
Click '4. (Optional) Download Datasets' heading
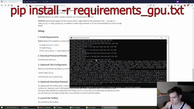tap(53, 82)
